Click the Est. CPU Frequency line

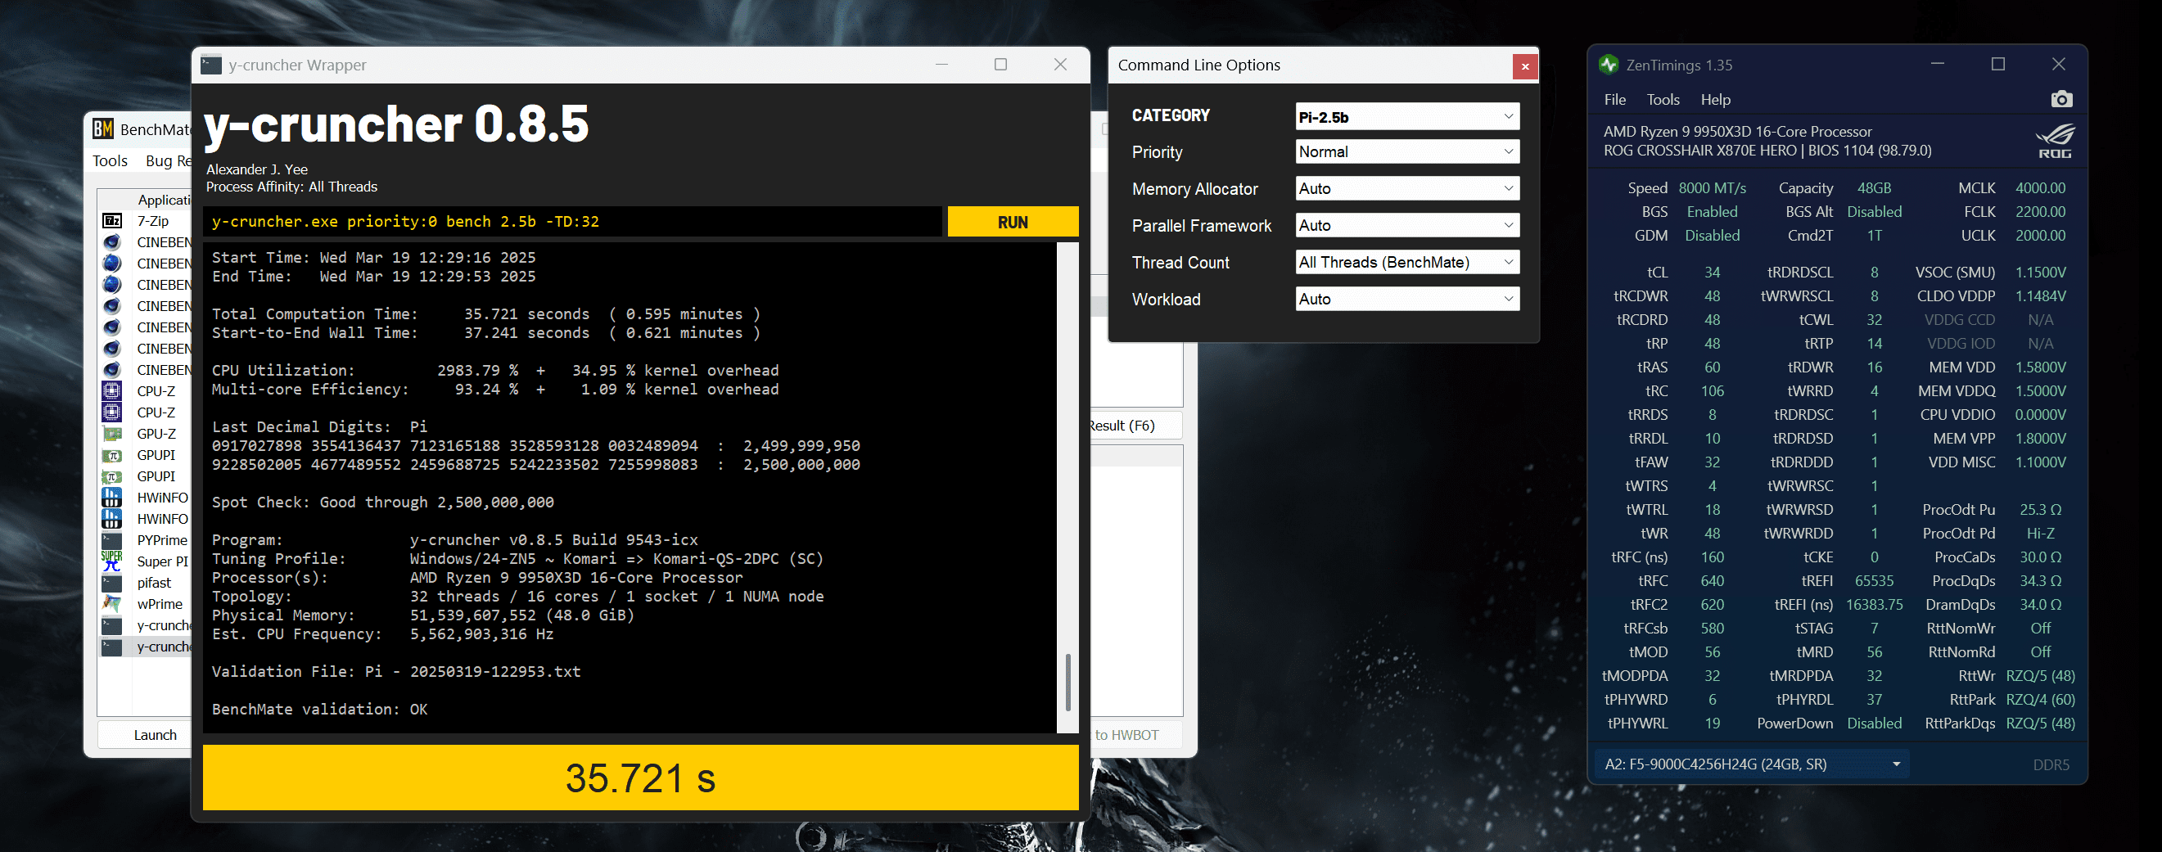[x=383, y=633]
